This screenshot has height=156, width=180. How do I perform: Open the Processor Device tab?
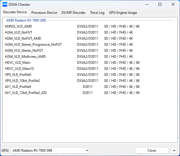[44, 13]
